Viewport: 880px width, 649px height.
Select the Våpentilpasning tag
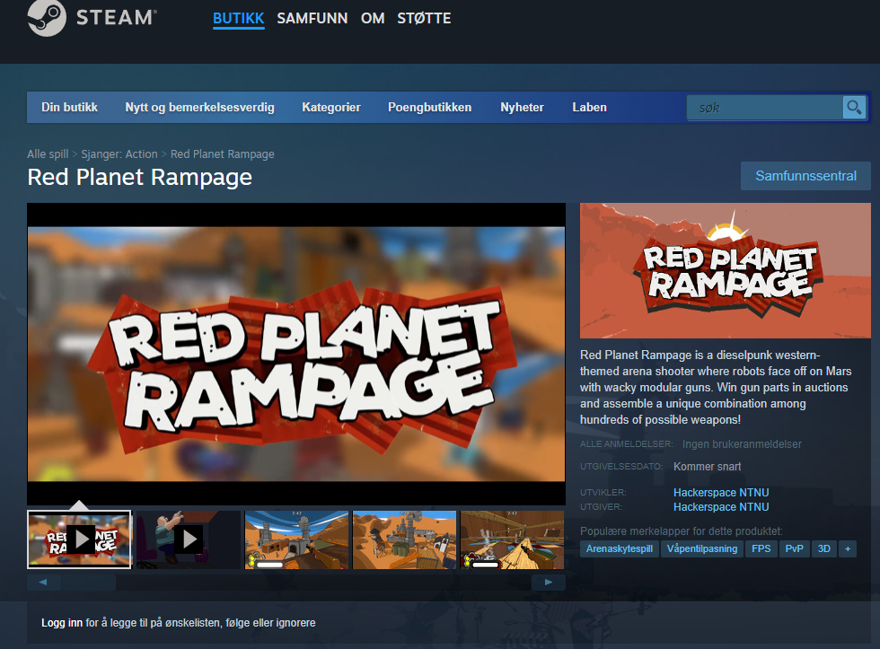click(702, 548)
